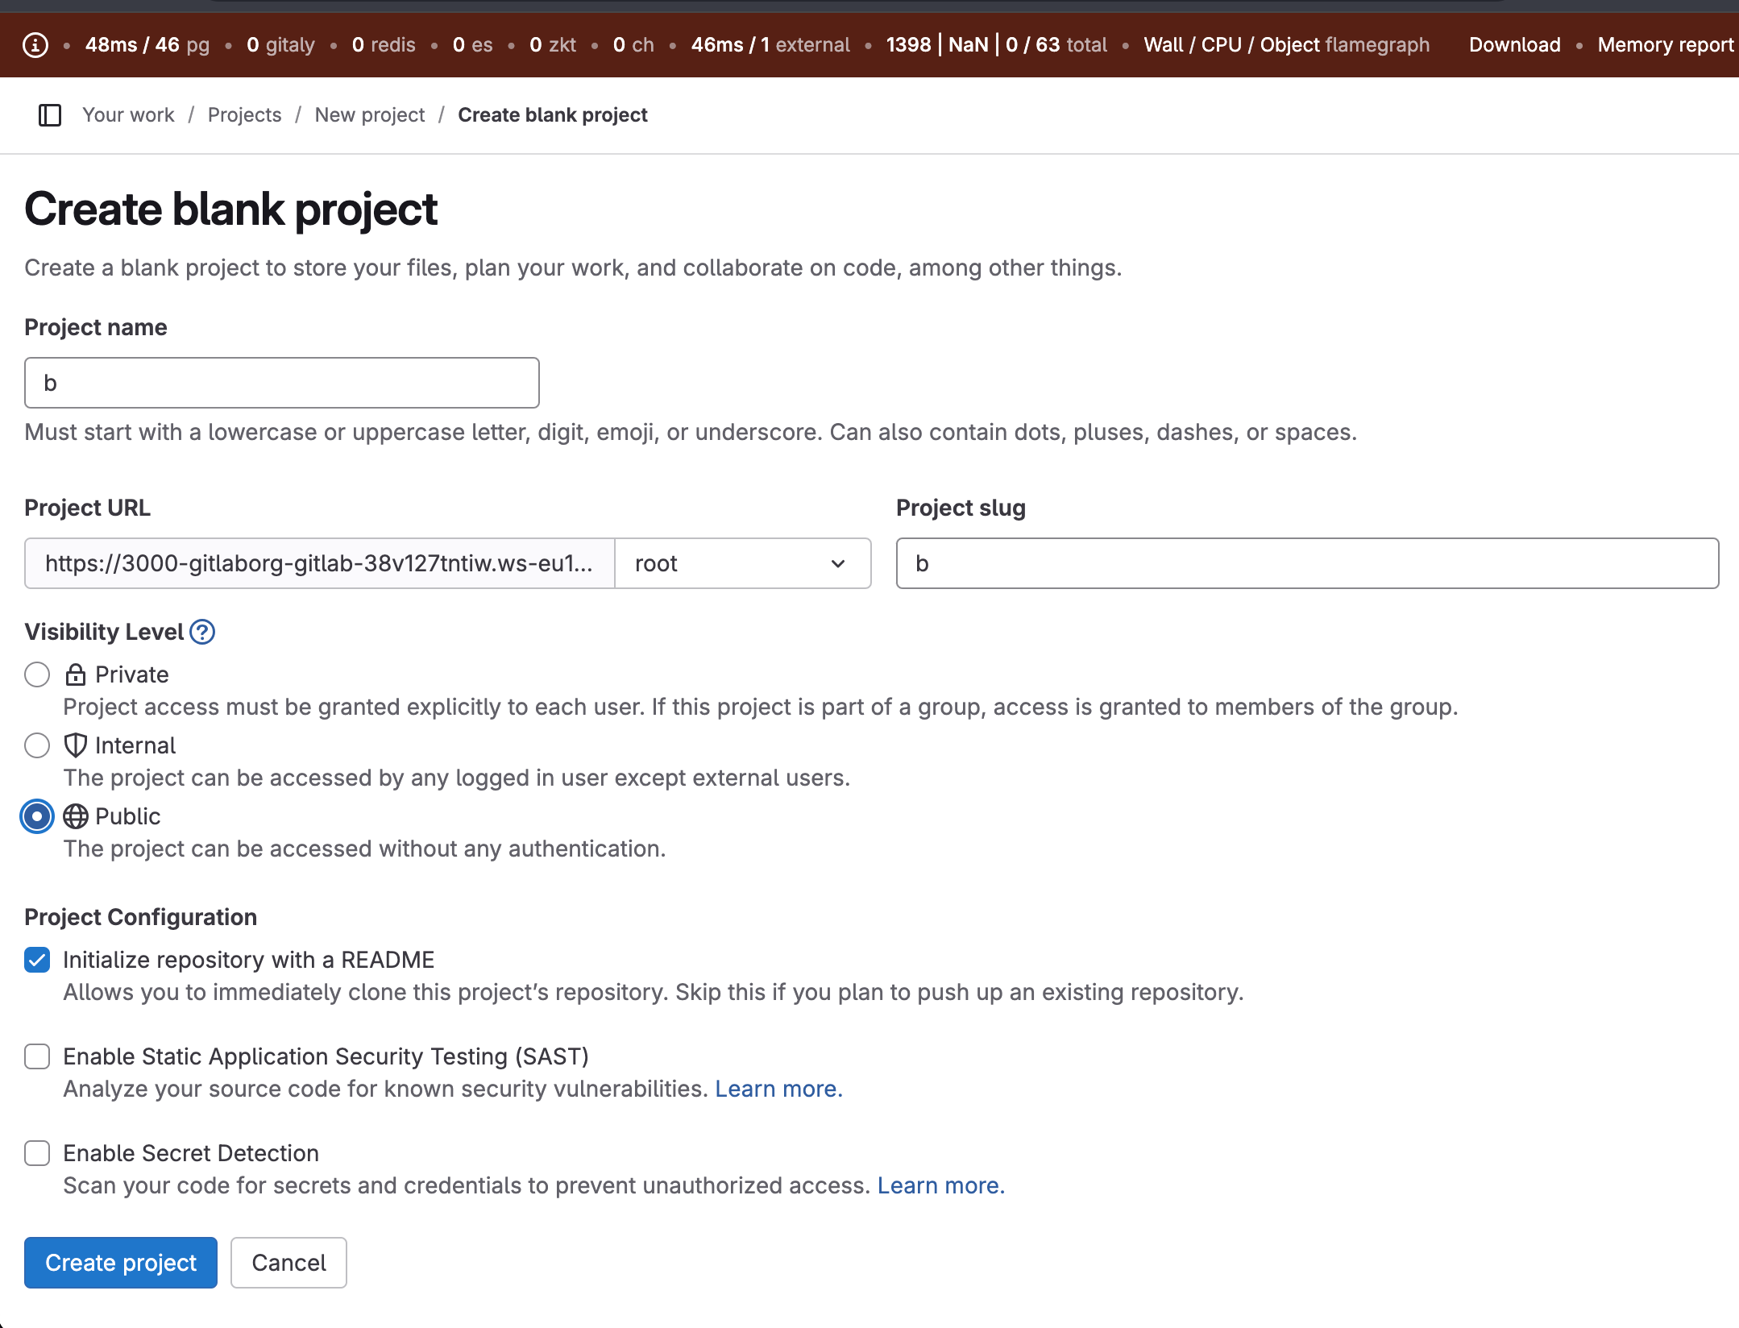Click the Internal shield icon
The image size is (1739, 1328).
76,745
